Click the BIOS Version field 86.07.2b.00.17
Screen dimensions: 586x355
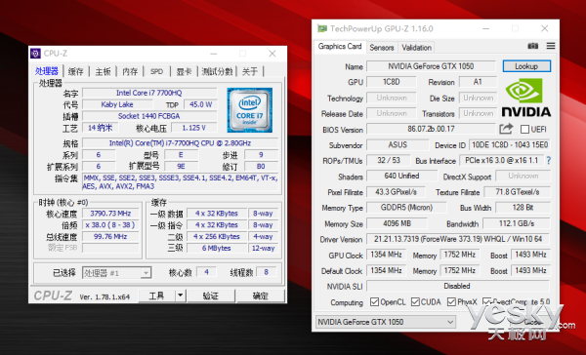coord(431,129)
